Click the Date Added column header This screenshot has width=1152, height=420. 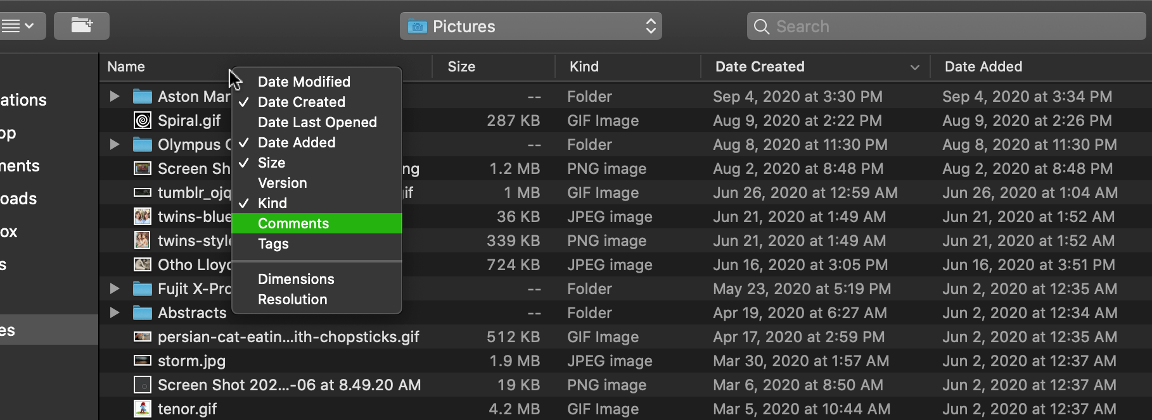point(983,66)
